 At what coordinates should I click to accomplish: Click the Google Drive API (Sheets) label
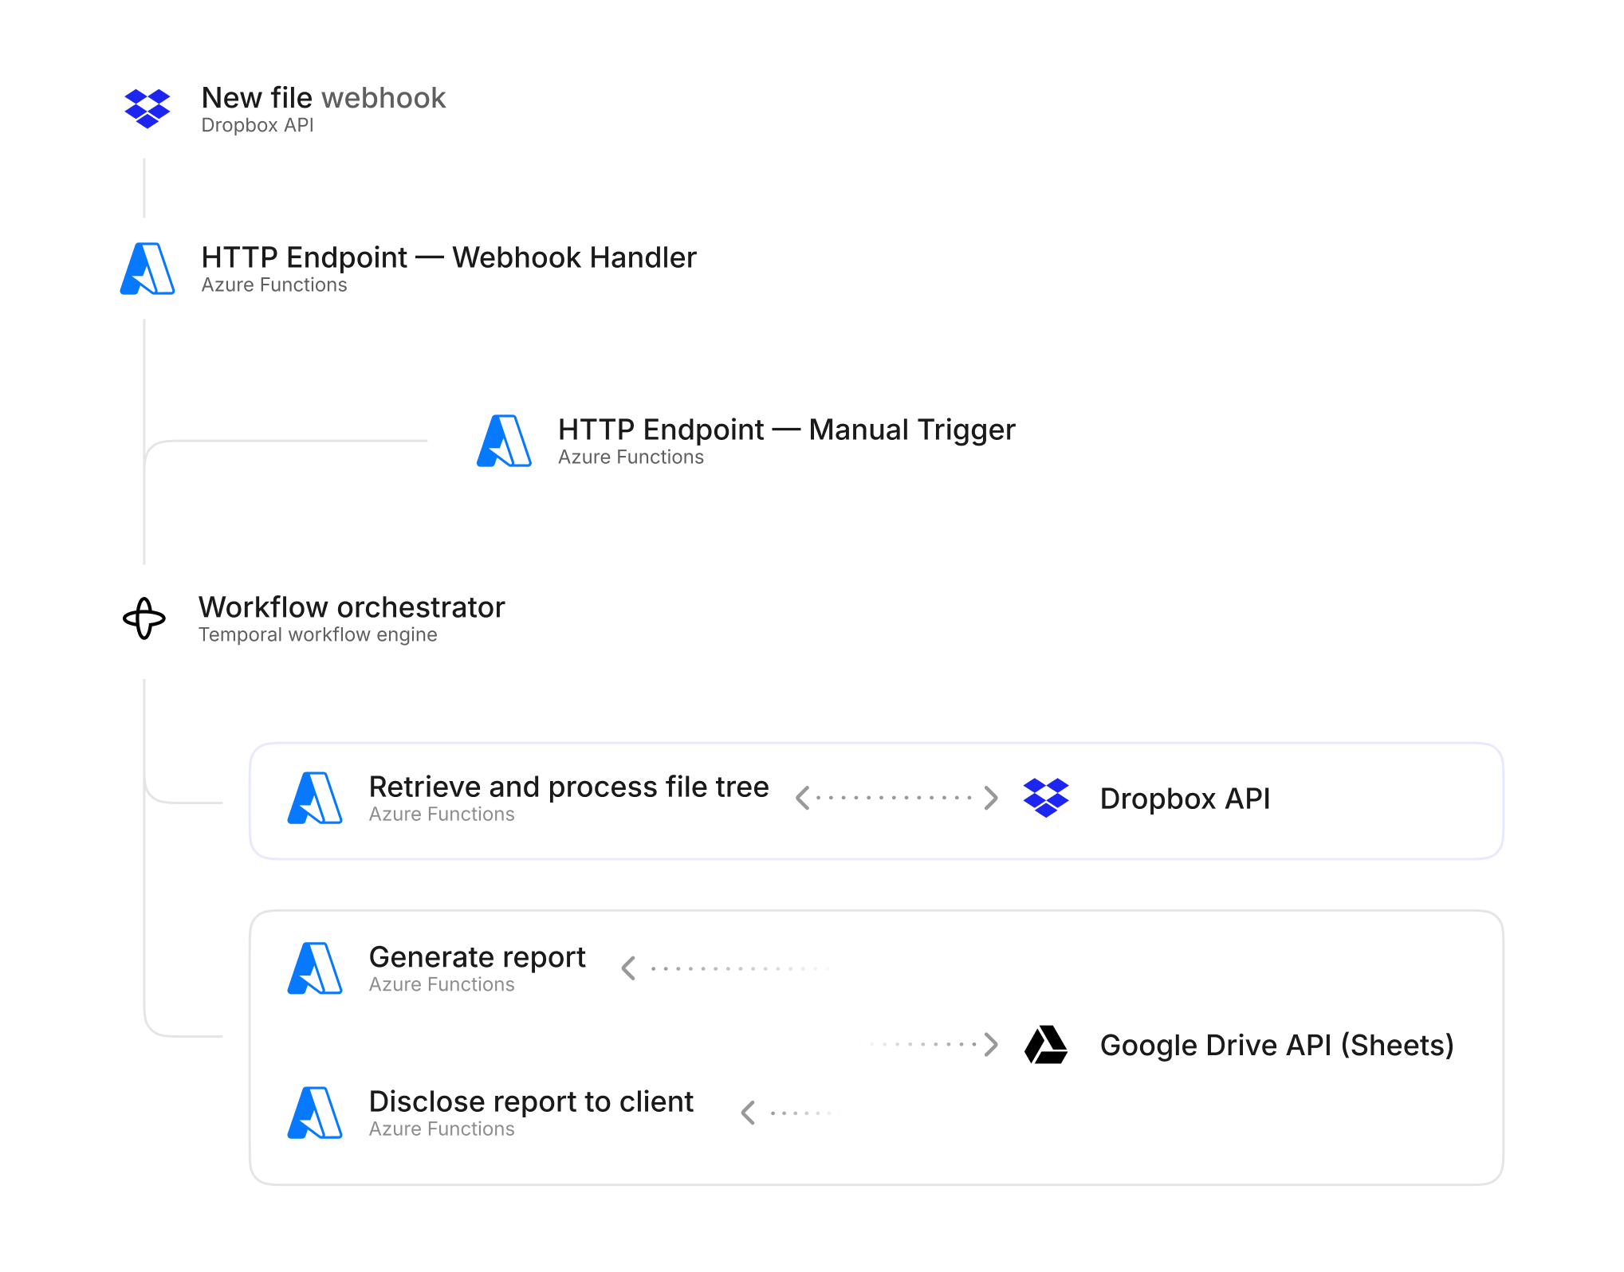click(1276, 1045)
